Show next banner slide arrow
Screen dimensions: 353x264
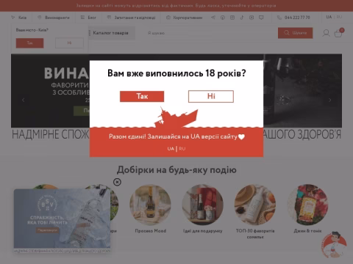(330, 100)
